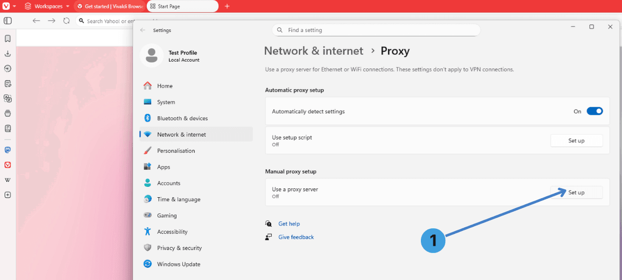Open the Give feedback link
622x280 pixels.
[x=296, y=237]
